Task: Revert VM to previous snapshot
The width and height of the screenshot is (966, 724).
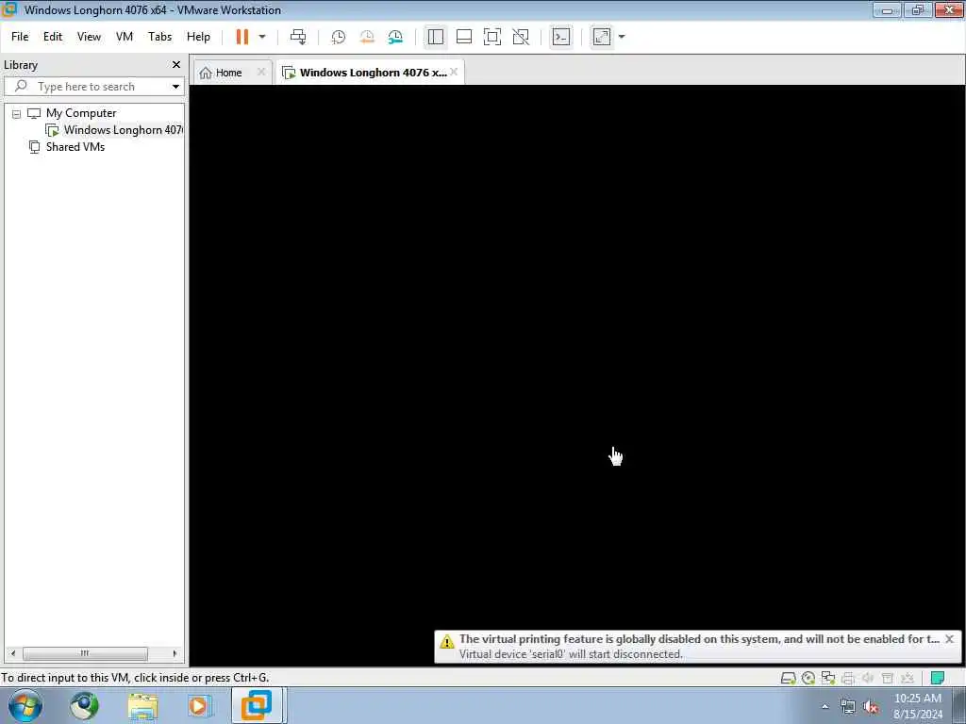Action: pyautogui.click(x=367, y=37)
